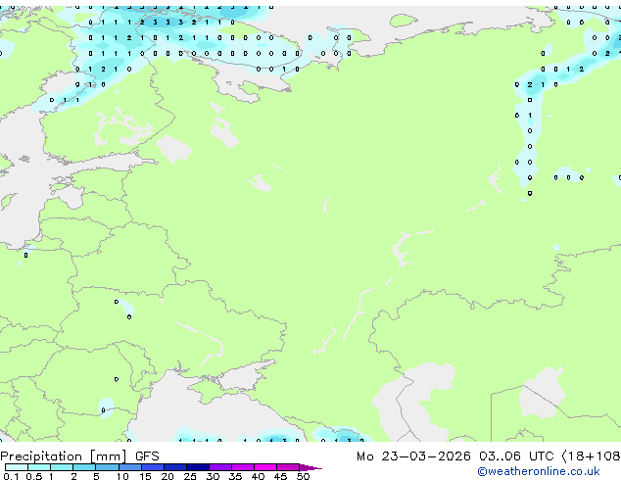Click the '20' legend scale label
The image size is (621, 480).
click(167, 476)
